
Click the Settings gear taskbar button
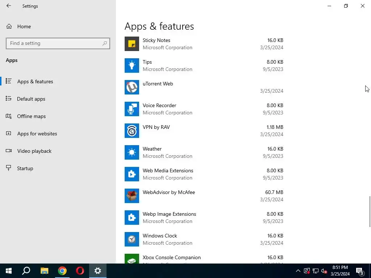pos(98,271)
